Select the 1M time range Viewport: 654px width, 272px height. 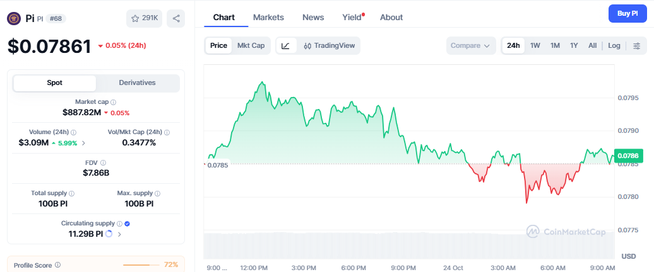(555, 46)
